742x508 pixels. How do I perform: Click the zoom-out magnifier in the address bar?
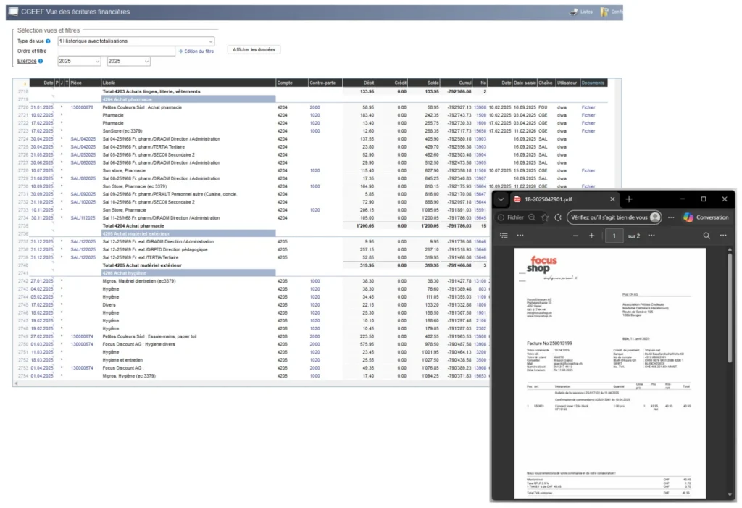(532, 217)
